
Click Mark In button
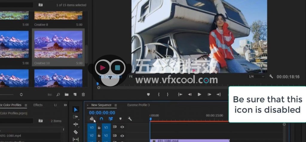tap(159, 95)
